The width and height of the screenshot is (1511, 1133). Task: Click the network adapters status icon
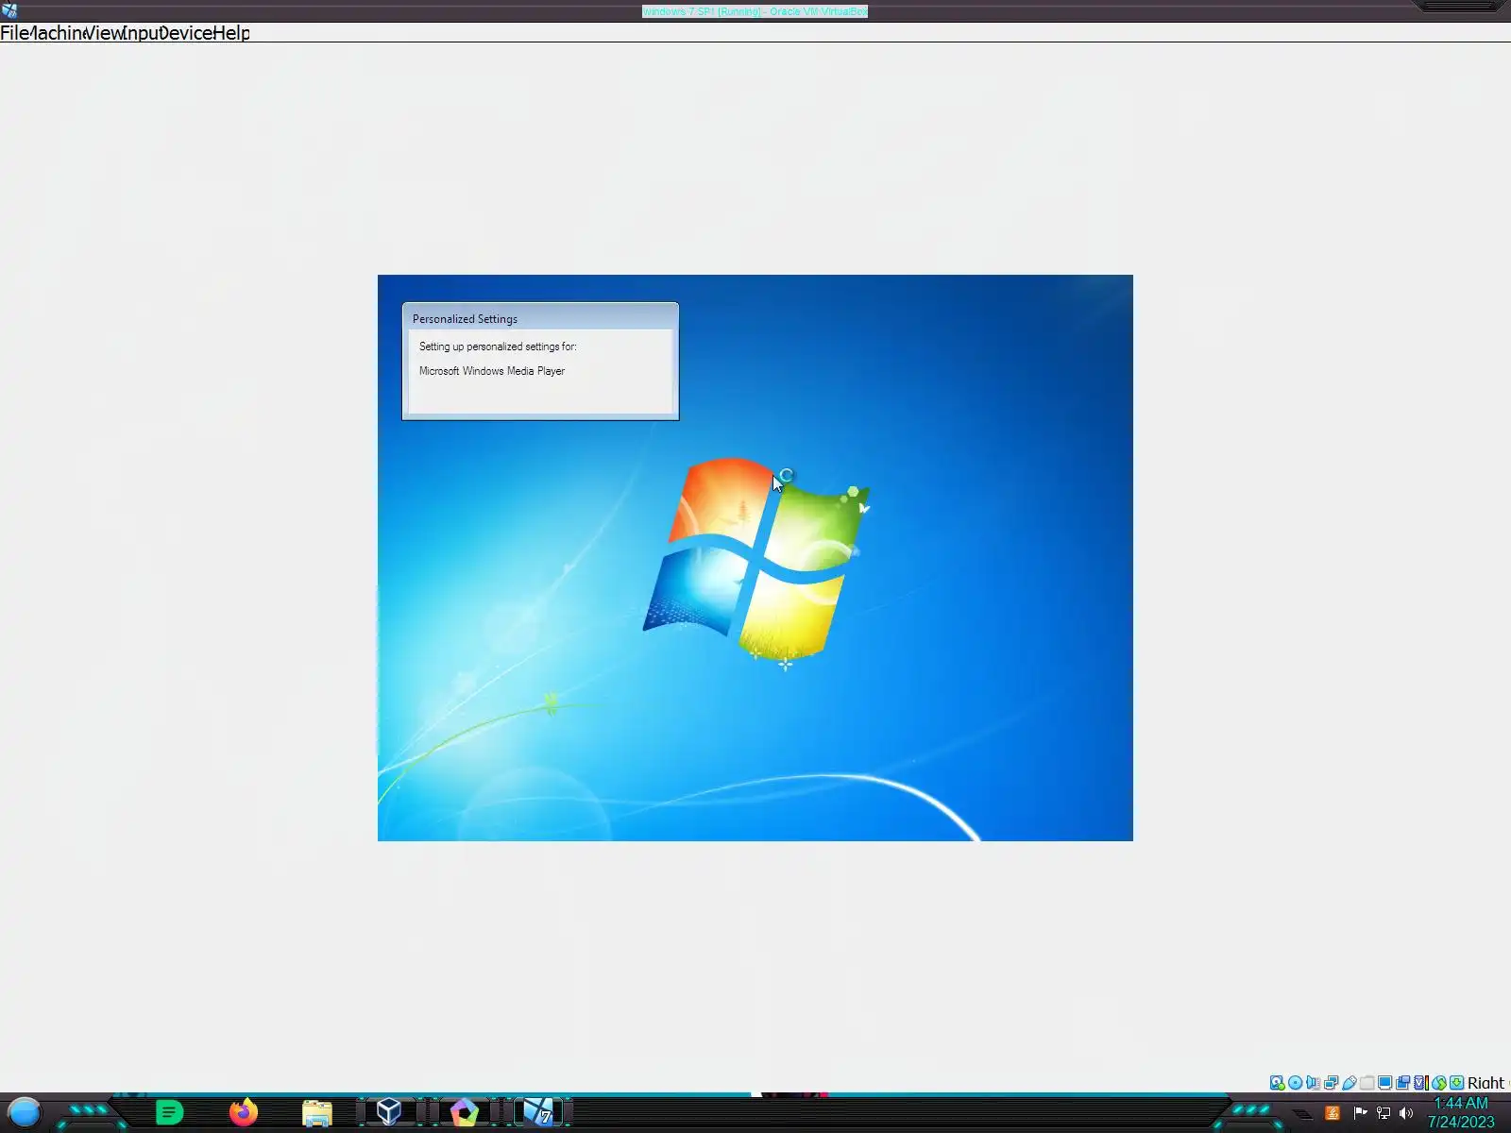point(1331,1083)
